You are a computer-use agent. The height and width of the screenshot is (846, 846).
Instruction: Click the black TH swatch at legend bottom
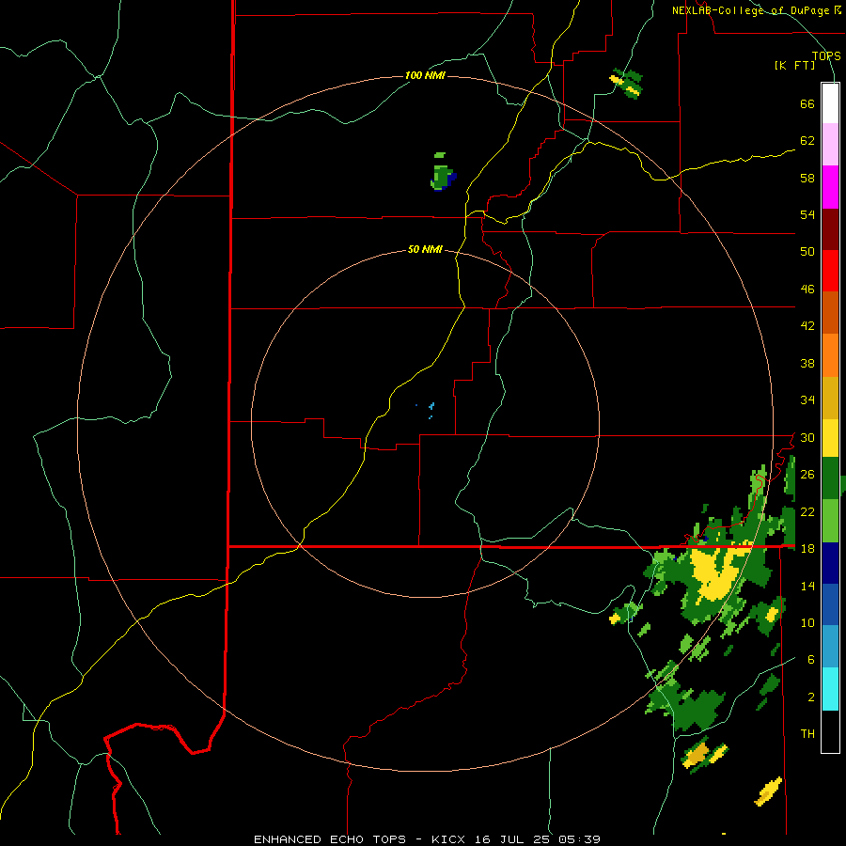click(830, 731)
